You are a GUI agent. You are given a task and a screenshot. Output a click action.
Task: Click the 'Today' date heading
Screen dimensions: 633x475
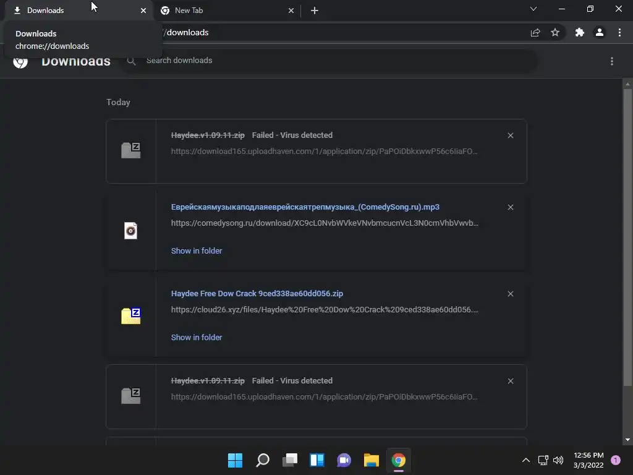118,102
